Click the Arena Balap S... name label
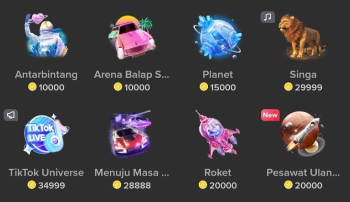The width and height of the screenshot is (350, 202). tap(132, 75)
